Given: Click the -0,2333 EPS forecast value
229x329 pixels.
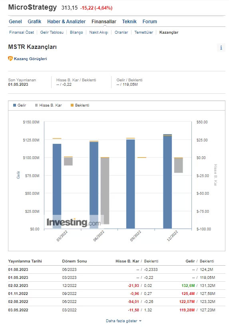Looking at the screenshot, I should (x=151, y=270).
